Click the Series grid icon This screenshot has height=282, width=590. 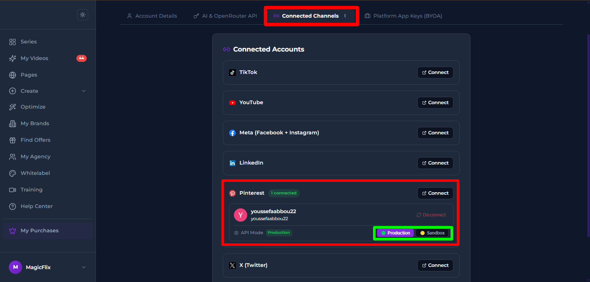point(13,42)
